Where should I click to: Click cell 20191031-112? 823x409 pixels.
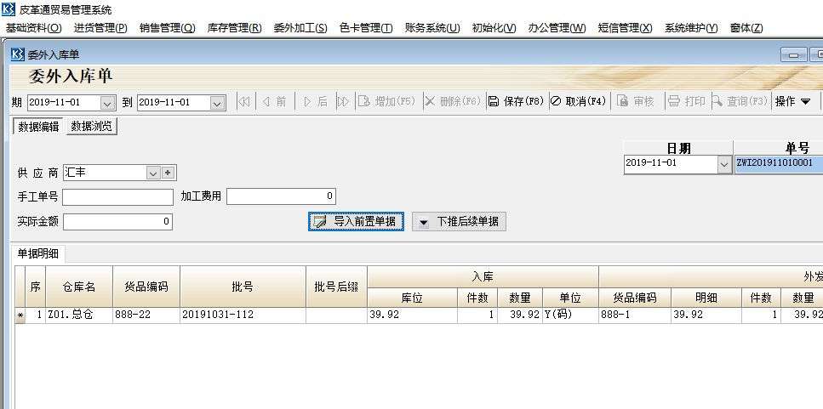click(243, 315)
